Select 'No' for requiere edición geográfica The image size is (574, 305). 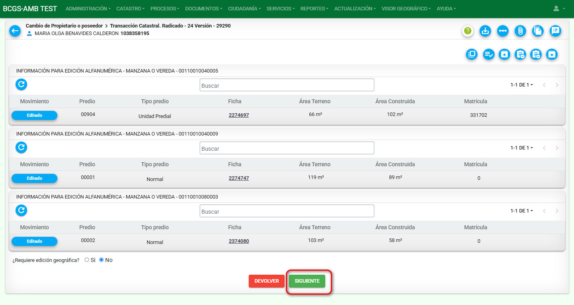tap(101, 260)
